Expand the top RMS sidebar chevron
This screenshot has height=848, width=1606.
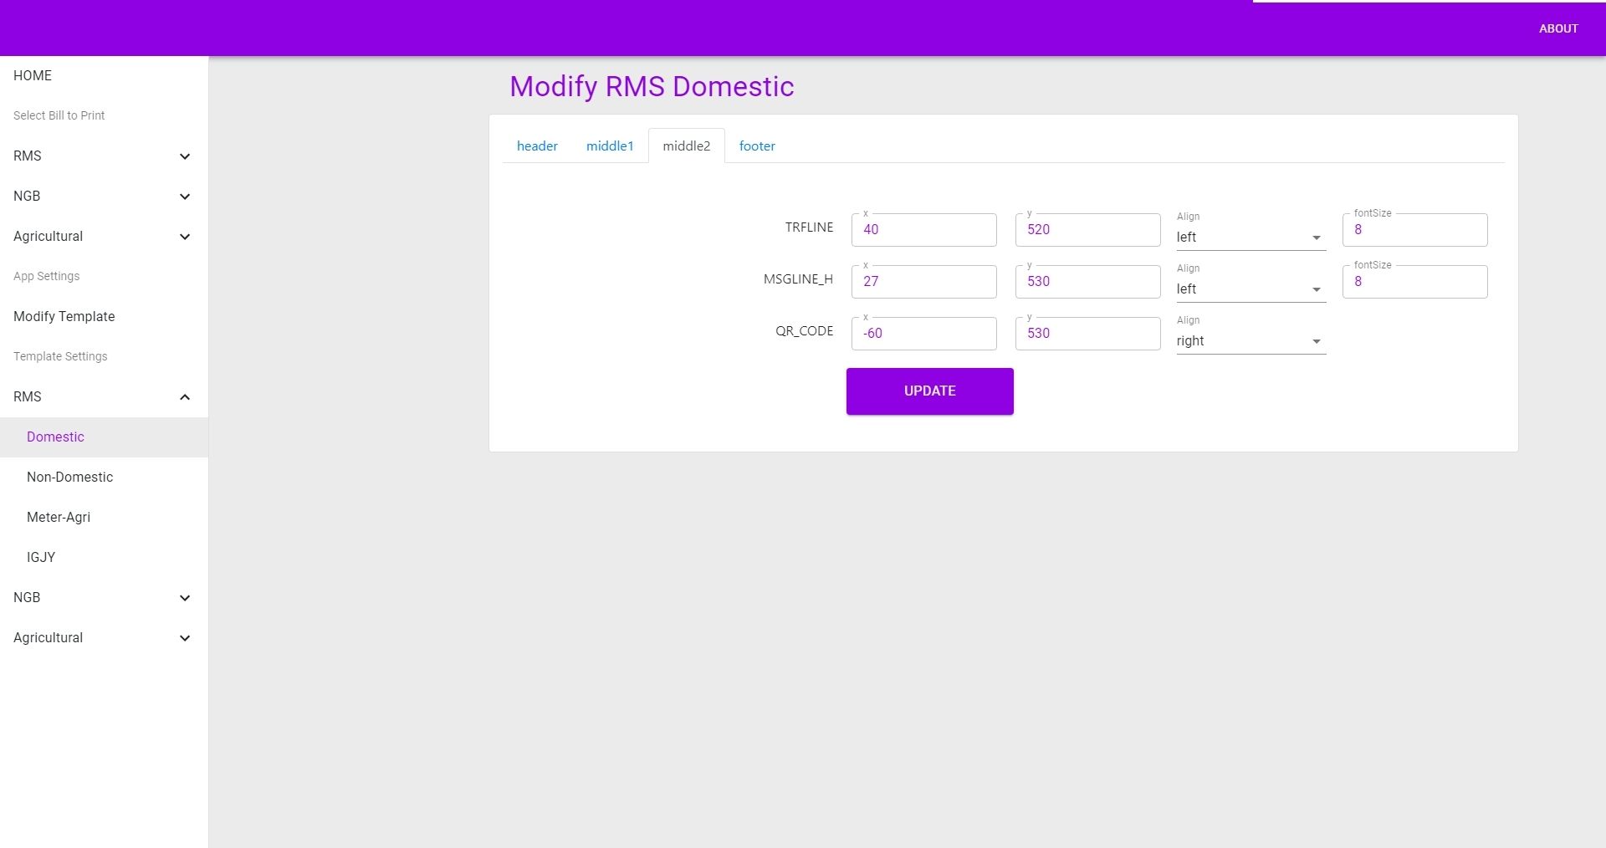pyautogui.click(x=185, y=156)
